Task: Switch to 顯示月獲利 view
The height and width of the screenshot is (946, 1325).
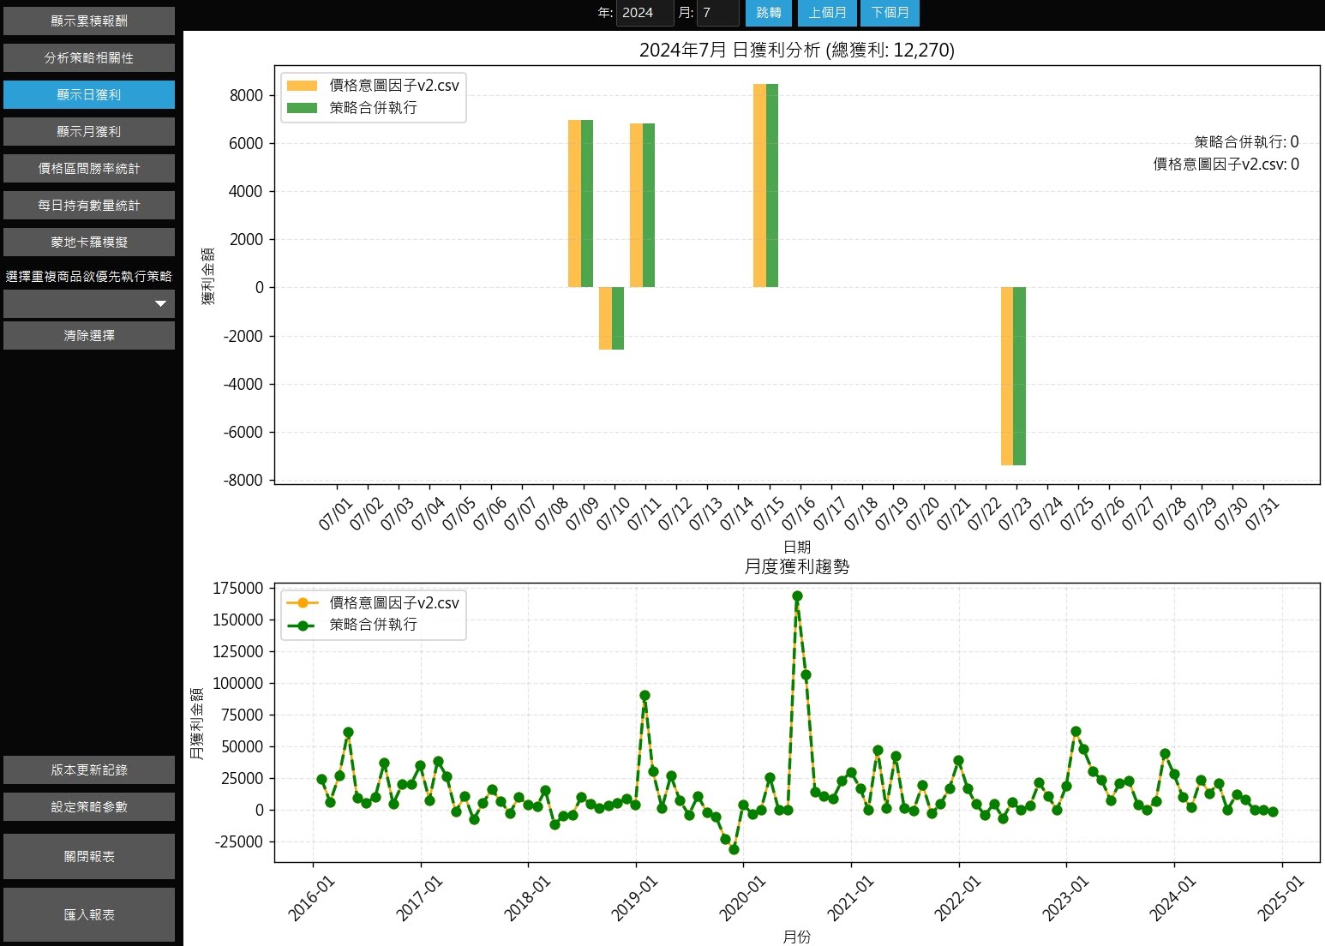Action: [x=89, y=132]
